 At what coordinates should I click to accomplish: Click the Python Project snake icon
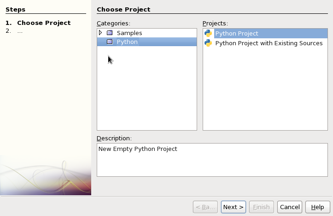pyautogui.click(x=208, y=33)
